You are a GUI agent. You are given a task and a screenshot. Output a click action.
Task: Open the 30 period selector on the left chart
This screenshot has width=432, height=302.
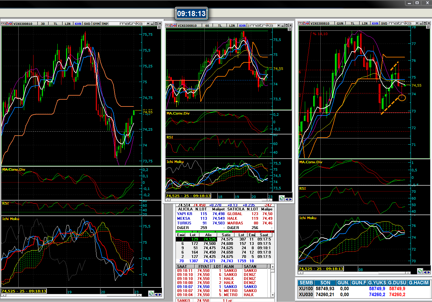pos(43,24)
